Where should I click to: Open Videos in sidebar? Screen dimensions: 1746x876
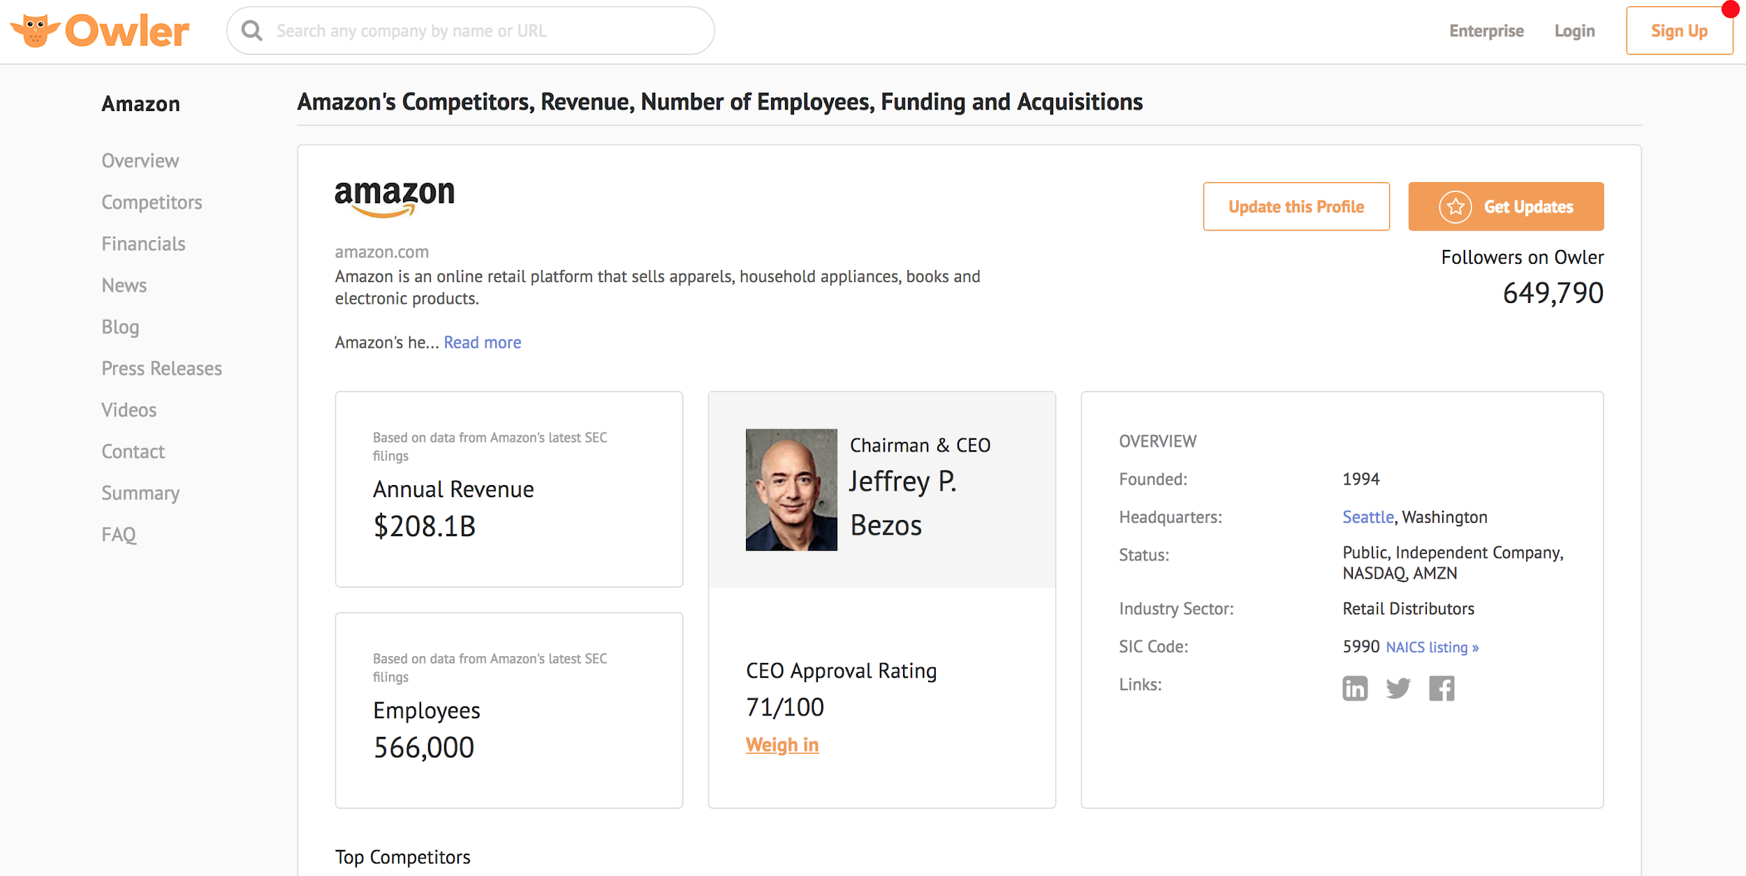(x=129, y=410)
